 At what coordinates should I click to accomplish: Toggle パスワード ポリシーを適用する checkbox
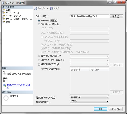[x=42, y=45]
